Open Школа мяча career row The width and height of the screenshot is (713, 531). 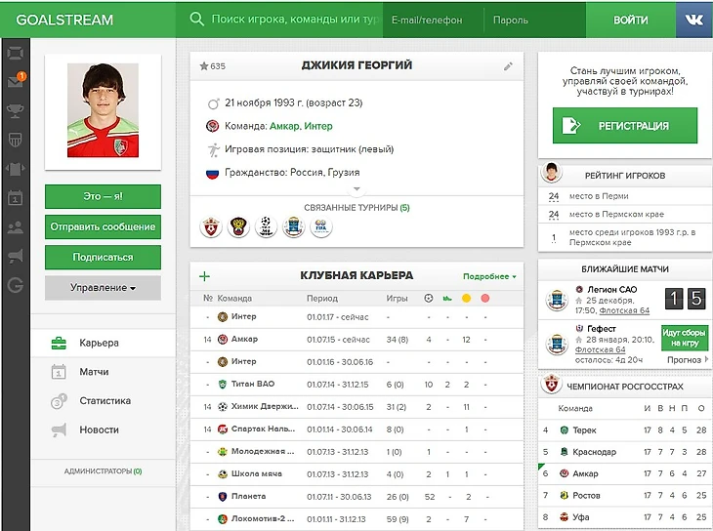[x=356, y=474]
